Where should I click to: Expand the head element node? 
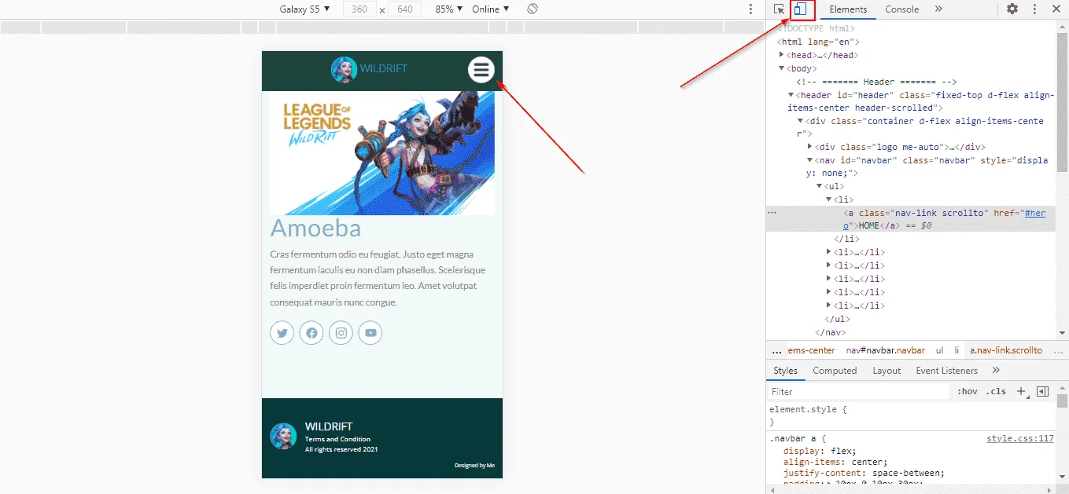pyautogui.click(x=782, y=55)
